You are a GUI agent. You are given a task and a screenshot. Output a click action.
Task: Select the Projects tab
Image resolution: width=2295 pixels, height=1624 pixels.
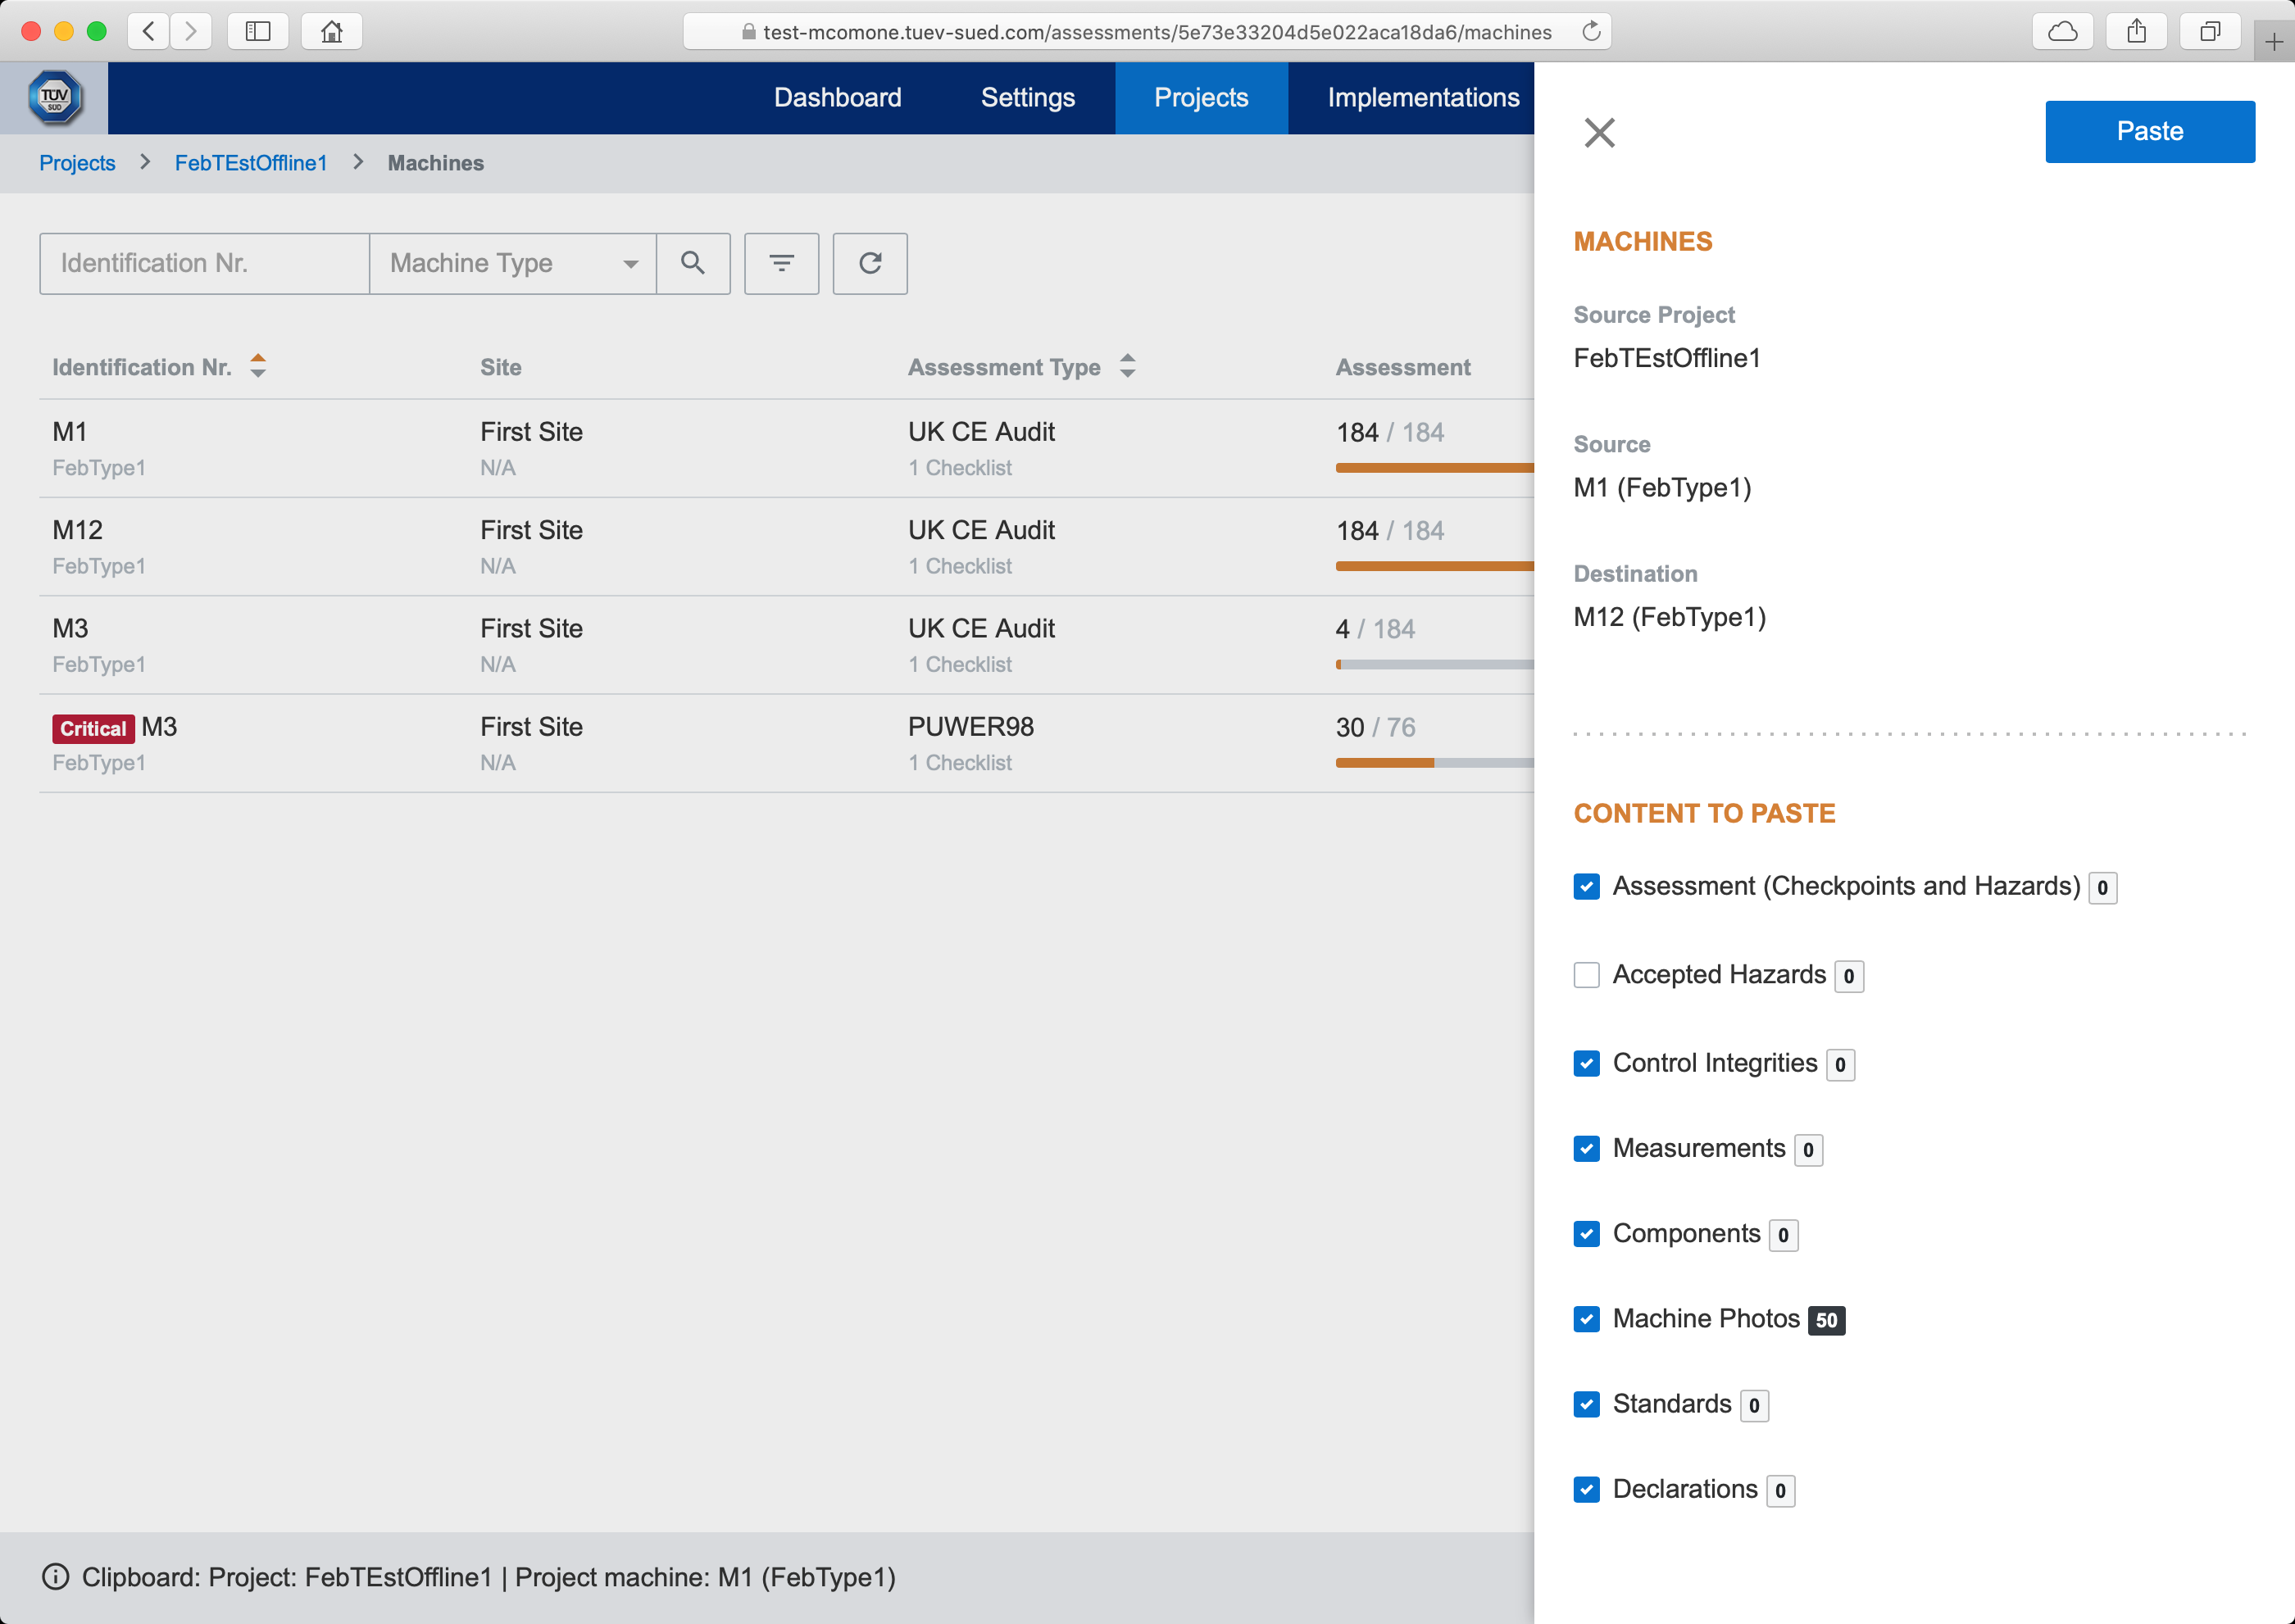point(1201,97)
